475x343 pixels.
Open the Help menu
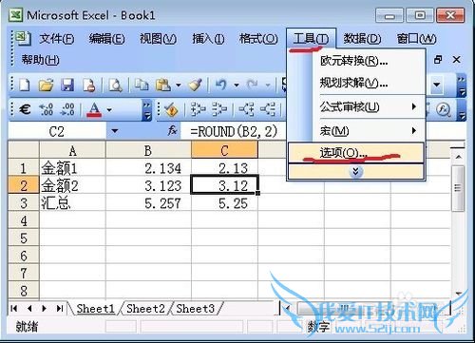point(40,60)
